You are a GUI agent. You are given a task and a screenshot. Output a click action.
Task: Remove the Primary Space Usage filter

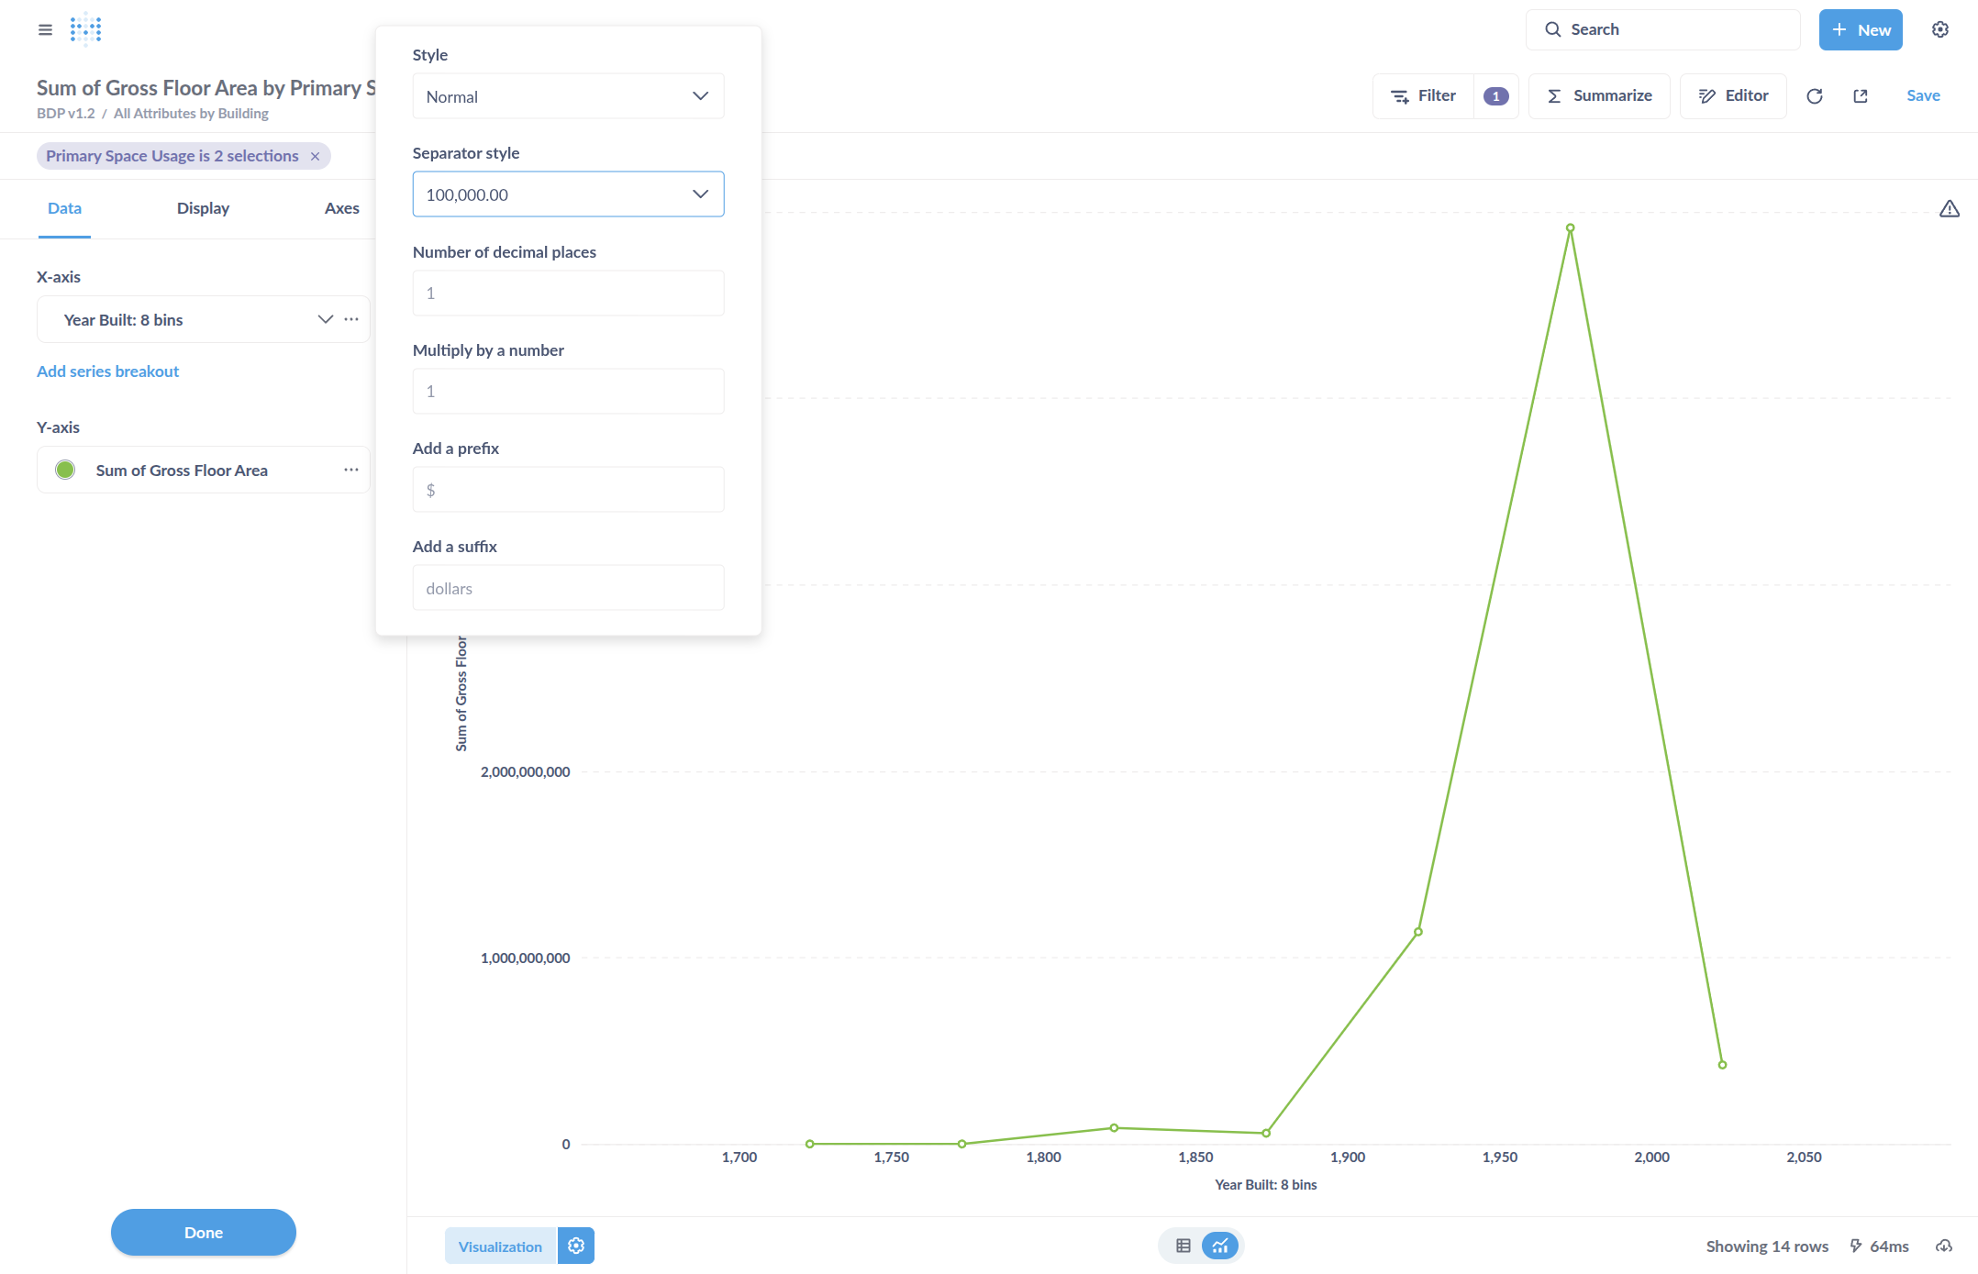coord(315,156)
